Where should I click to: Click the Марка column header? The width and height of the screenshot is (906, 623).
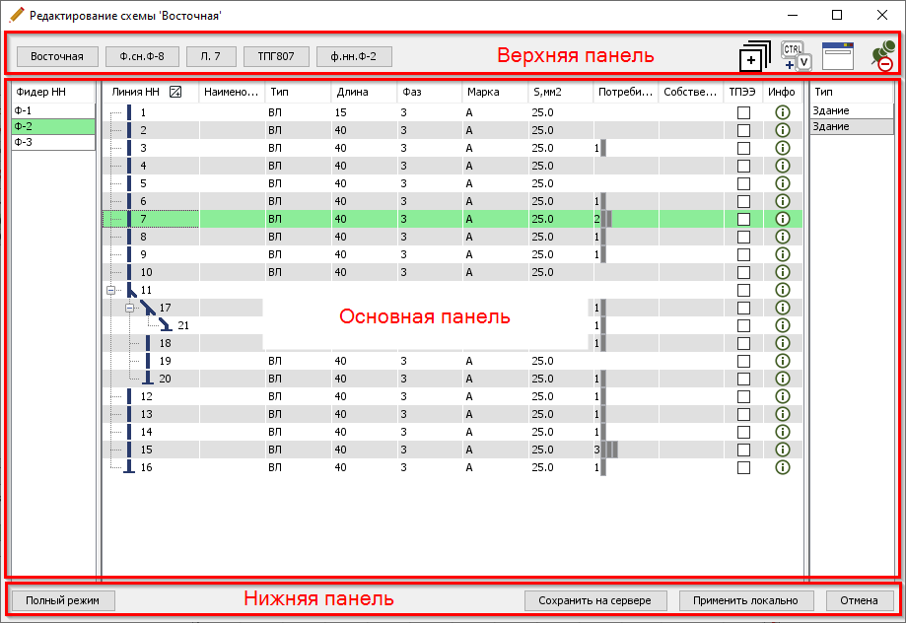click(x=495, y=92)
